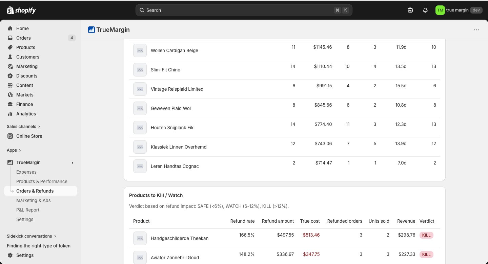Click the Refunded orders column header
The image size is (488, 264).
[345, 221]
